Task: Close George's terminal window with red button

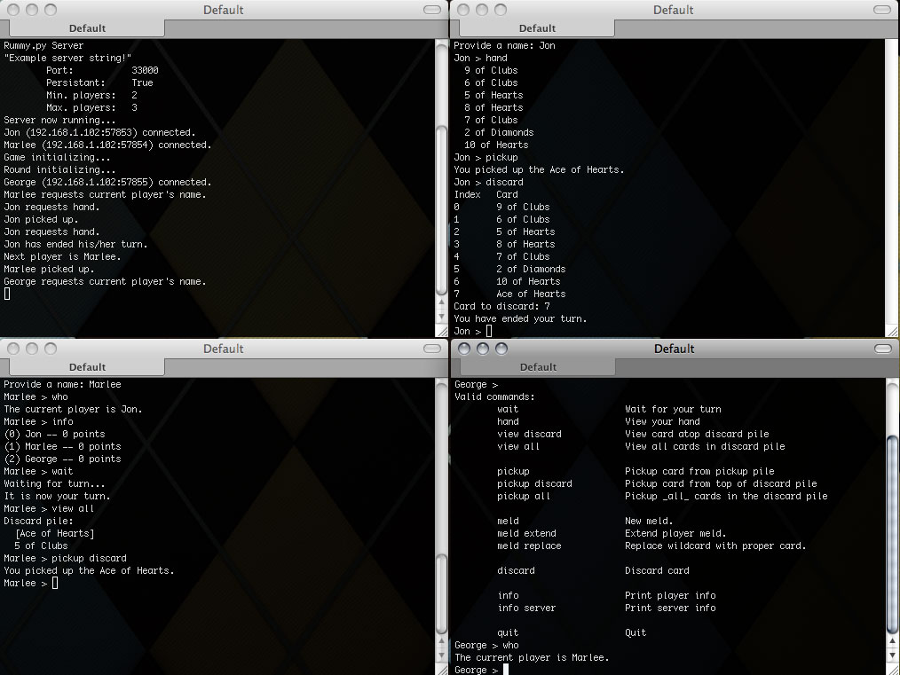Action: coord(465,349)
